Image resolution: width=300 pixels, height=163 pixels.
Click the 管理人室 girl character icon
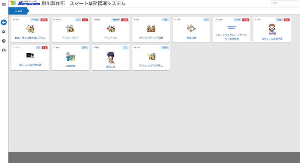click(x=111, y=57)
